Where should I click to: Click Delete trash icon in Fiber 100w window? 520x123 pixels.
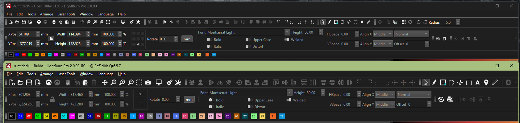(73, 22)
